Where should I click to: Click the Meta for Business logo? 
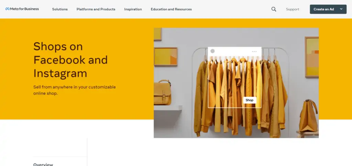[22, 9]
